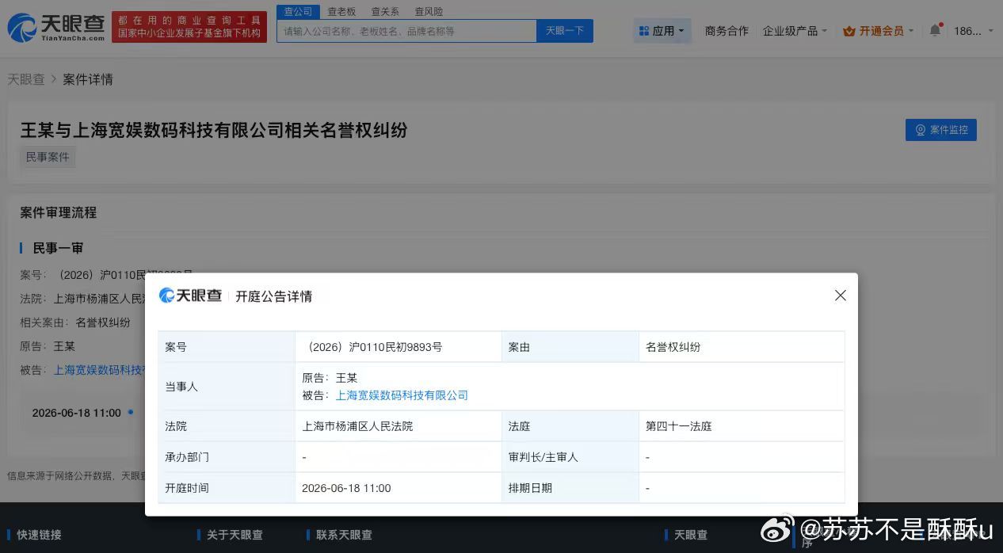1003x553 pixels.
Task: Open the 商务合作 link
Action: (x=727, y=31)
